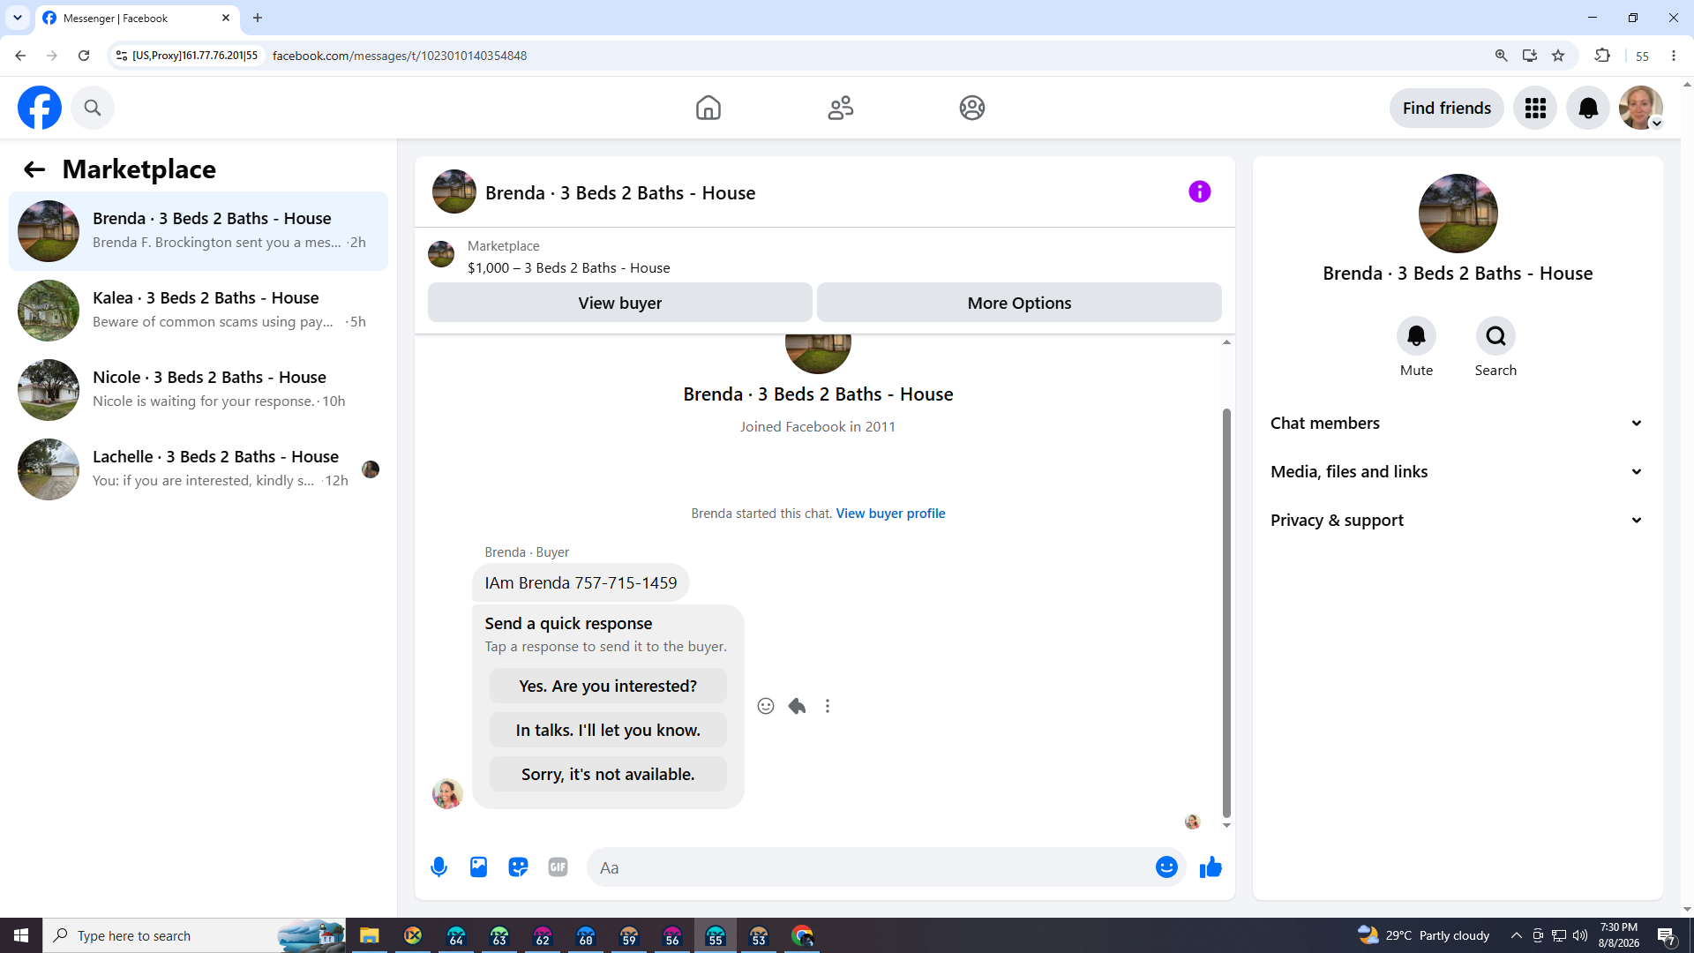The width and height of the screenshot is (1694, 953).
Task: Choose a sticker icon
Action: [x=518, y=867]
